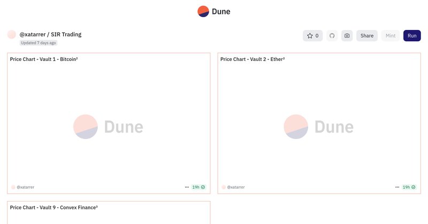
Task: Click the Updated 7 days ago label
Action: 38,43
